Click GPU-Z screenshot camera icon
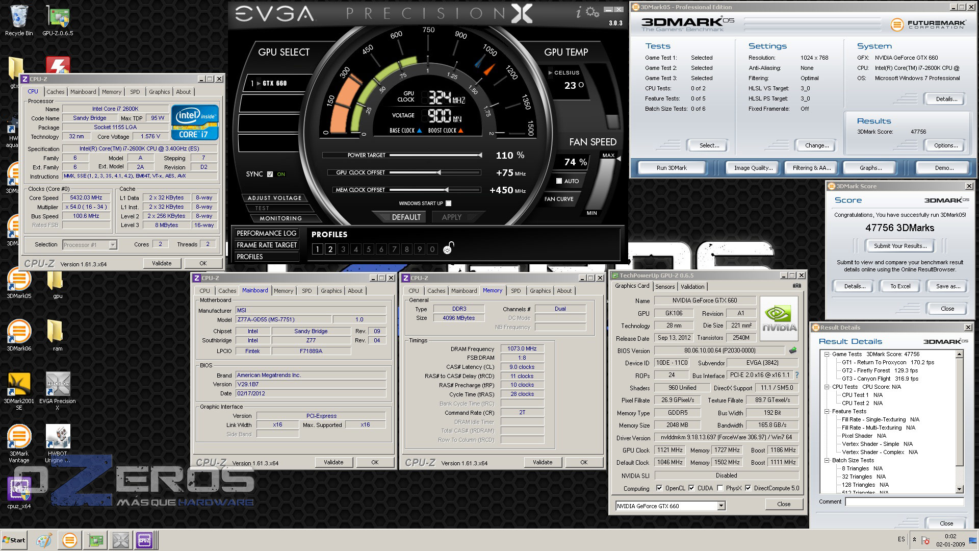 pos(797,286)
